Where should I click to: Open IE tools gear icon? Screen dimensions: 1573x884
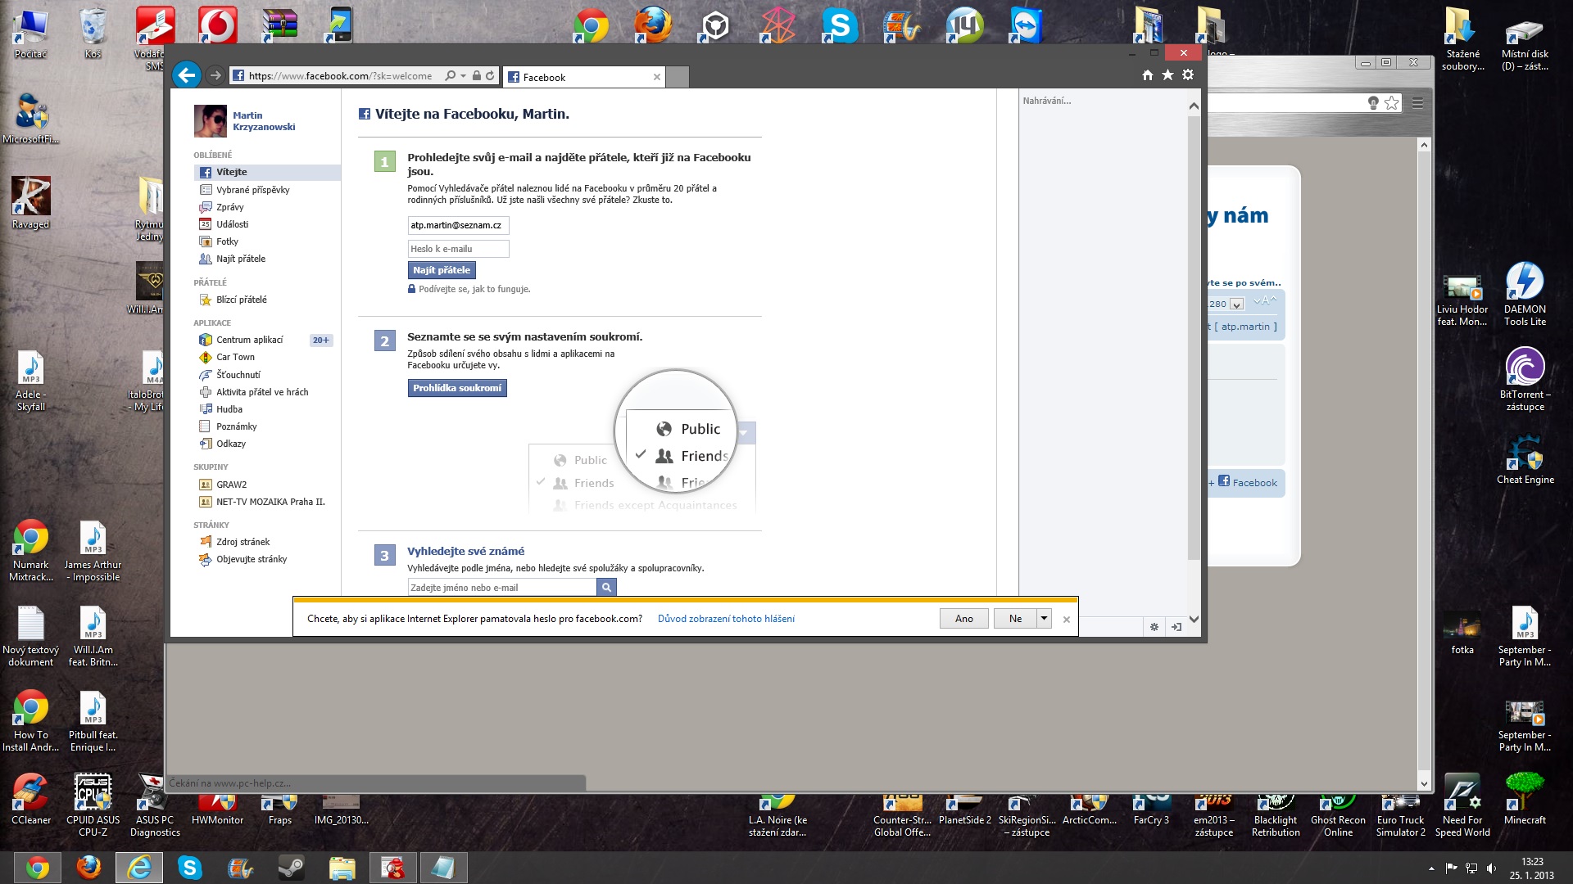tap(1188, 75)
